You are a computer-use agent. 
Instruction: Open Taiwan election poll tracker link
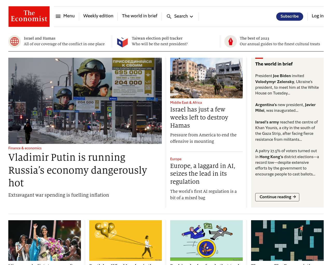(157, 38)
